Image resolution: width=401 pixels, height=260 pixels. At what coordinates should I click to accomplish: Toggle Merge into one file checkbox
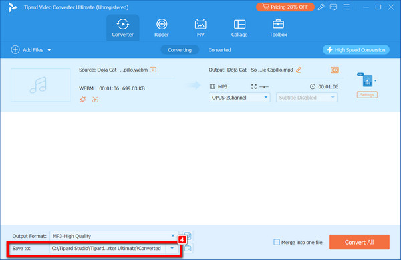277,242
